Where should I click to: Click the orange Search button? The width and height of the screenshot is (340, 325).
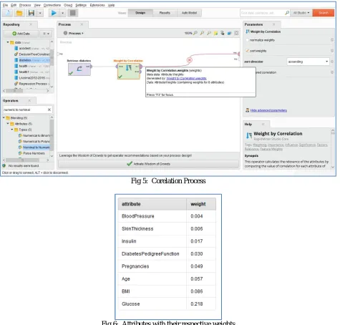pos(324,13)
